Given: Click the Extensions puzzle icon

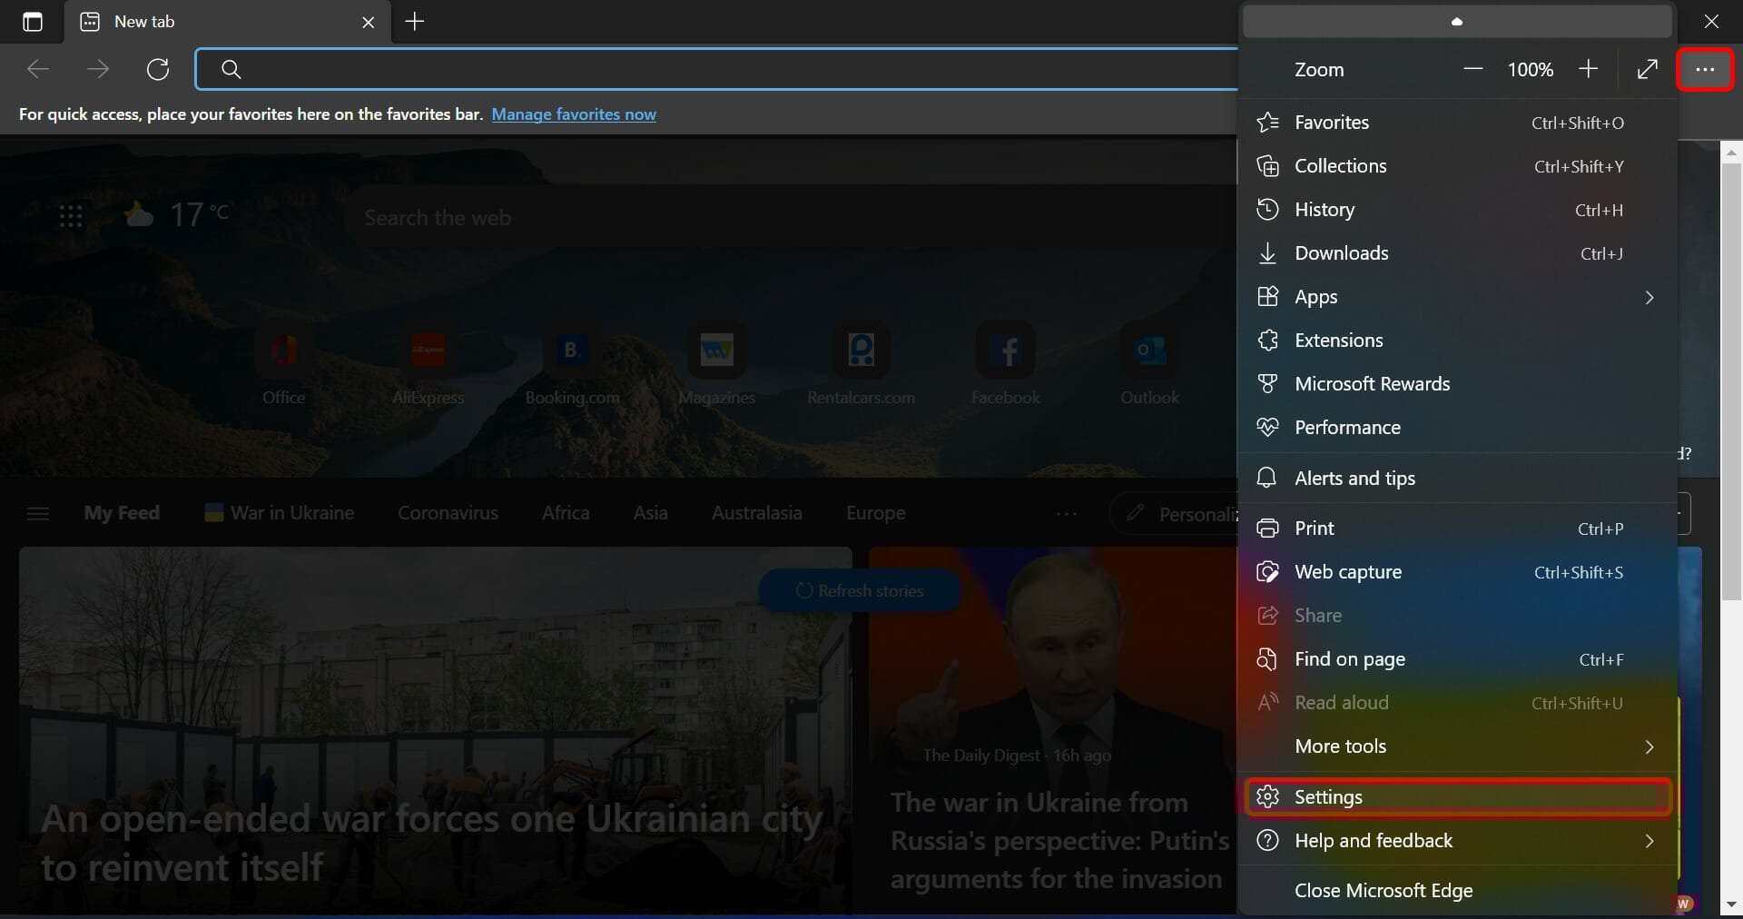Looking at the screenshot, I should pyautogui.click(x=1267, y=341).
